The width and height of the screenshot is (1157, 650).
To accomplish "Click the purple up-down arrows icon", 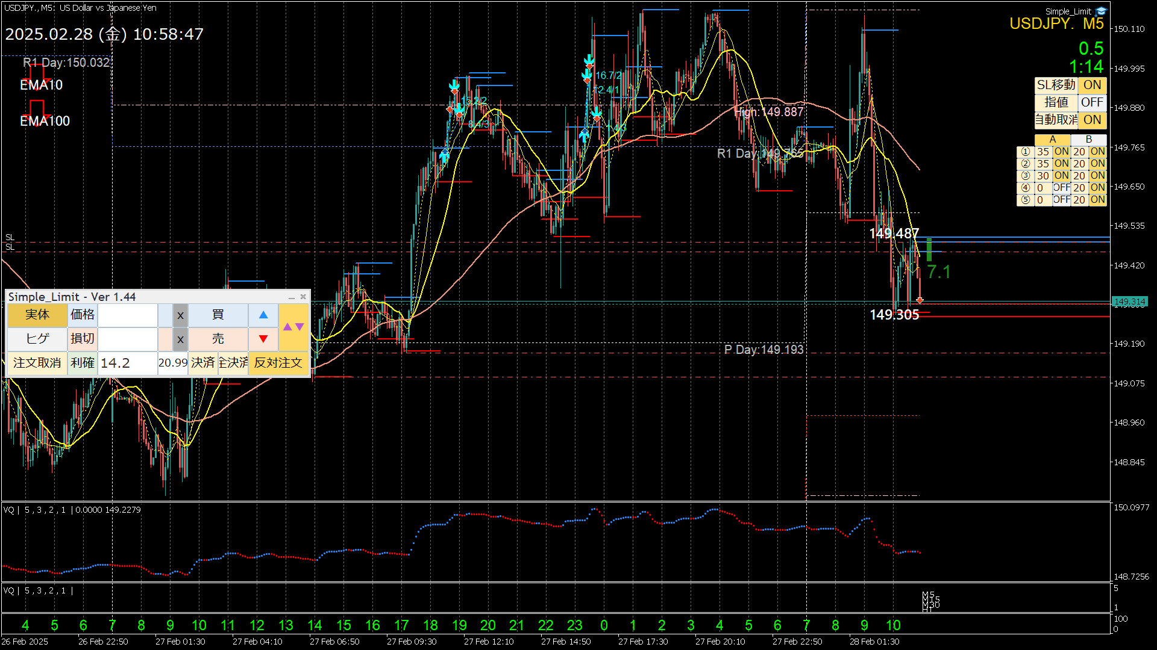I will [293, 327].
